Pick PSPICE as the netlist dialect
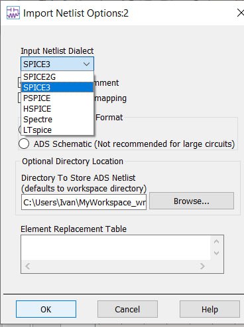244x327 pixels. [57, 98]
